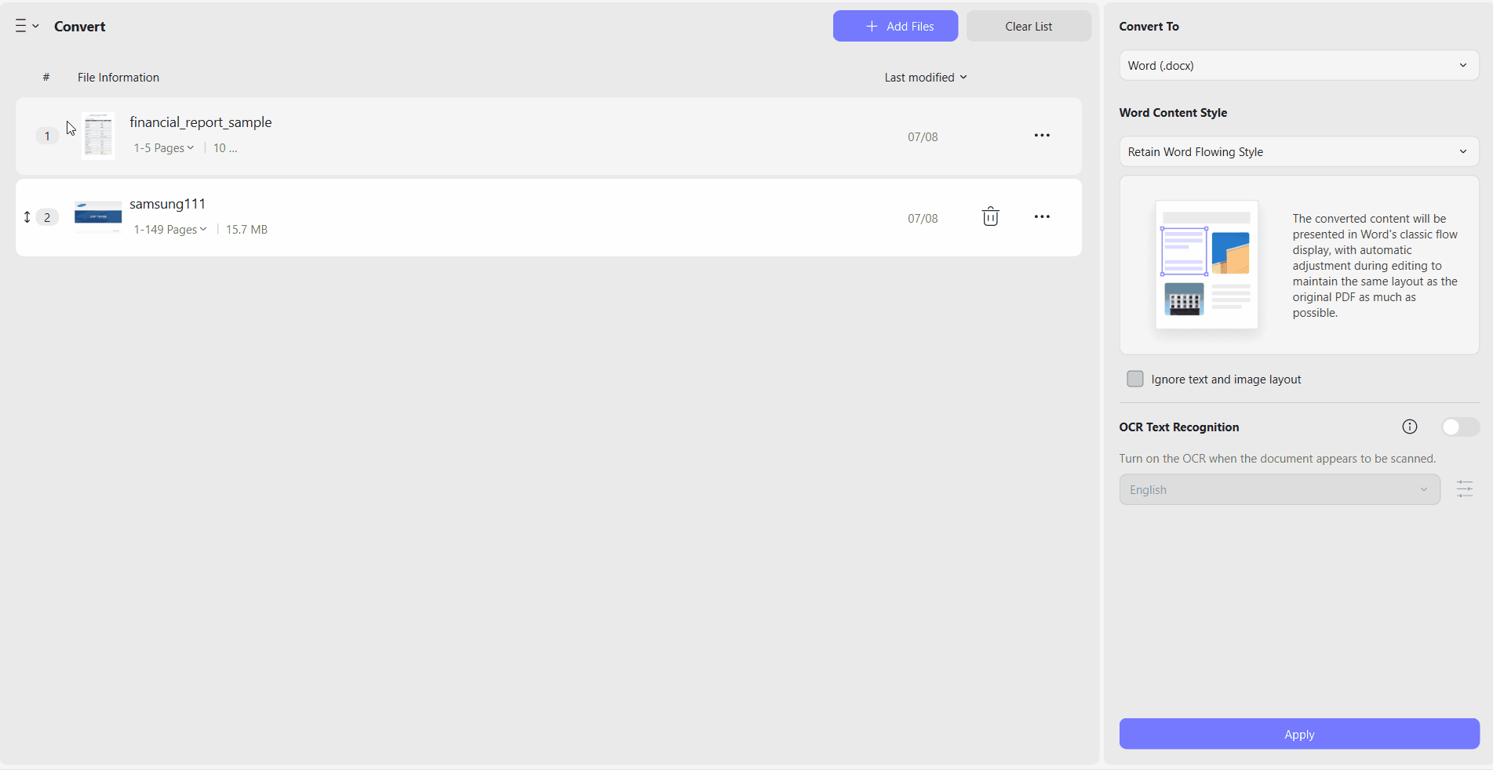The width and height of the screenshot is (1493, 770).
Task: Expand the Convert To Word (.docx) dropdown
Action: click(x=1299, y=65)
